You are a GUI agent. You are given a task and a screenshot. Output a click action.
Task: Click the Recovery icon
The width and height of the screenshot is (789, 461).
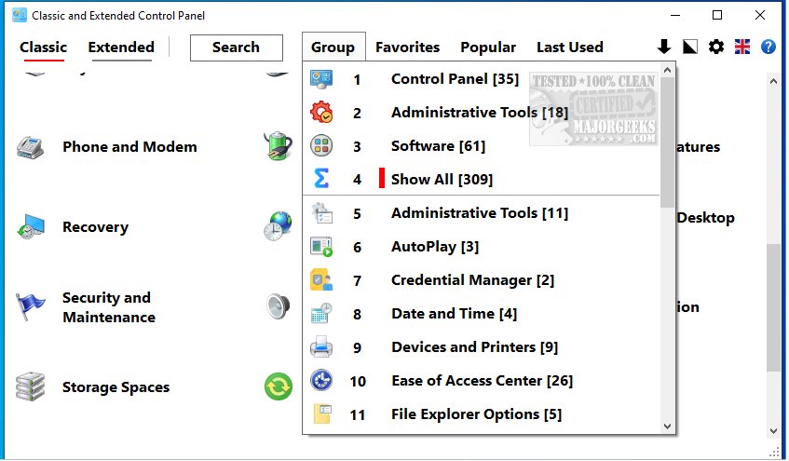(x=31, y=227)
